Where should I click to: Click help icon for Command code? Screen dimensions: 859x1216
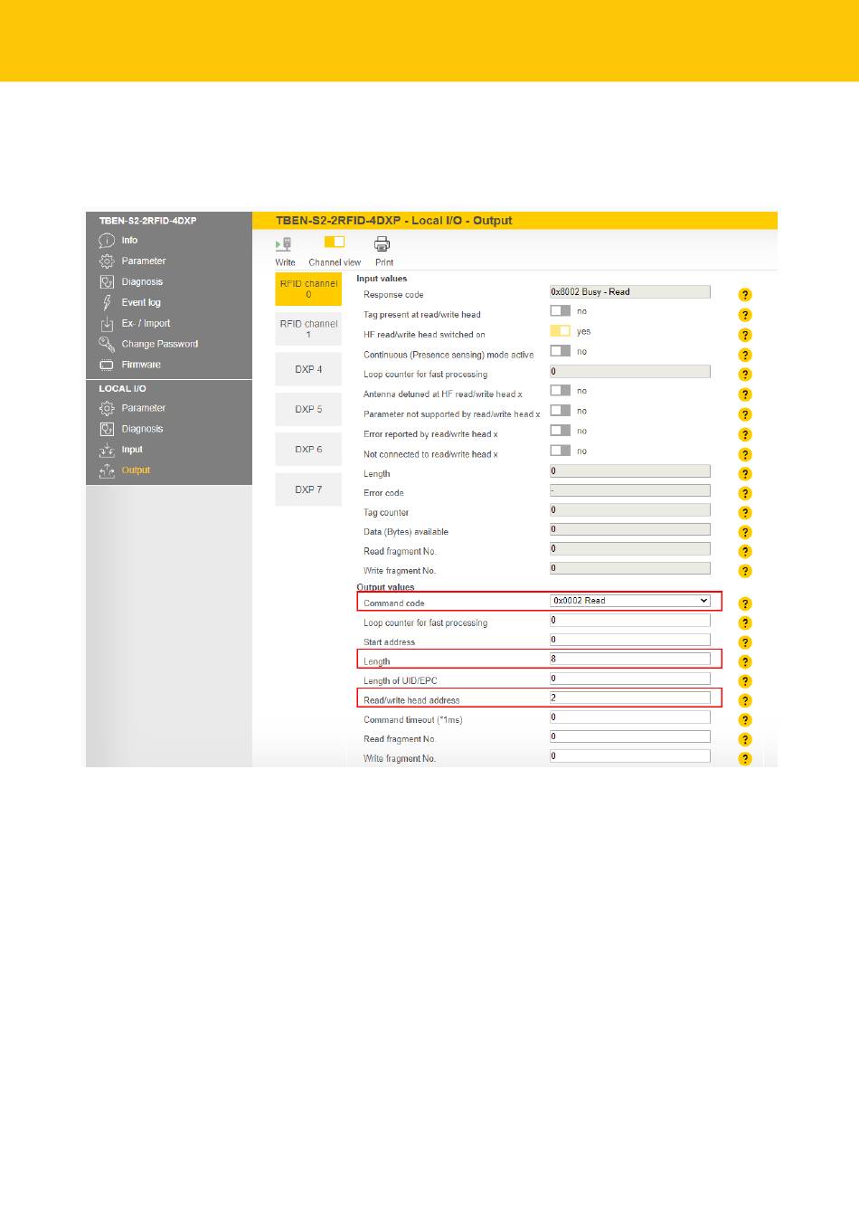click(x=745, y=603)
